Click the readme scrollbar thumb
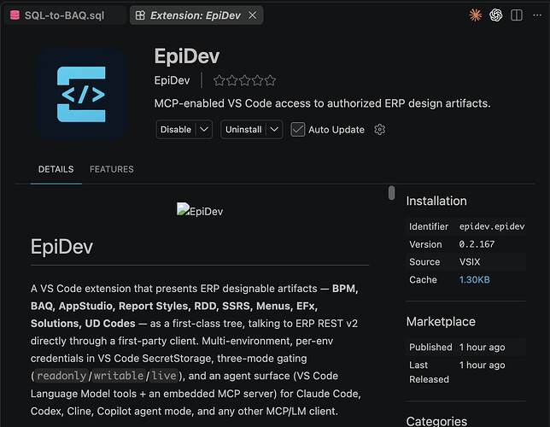 391,193
